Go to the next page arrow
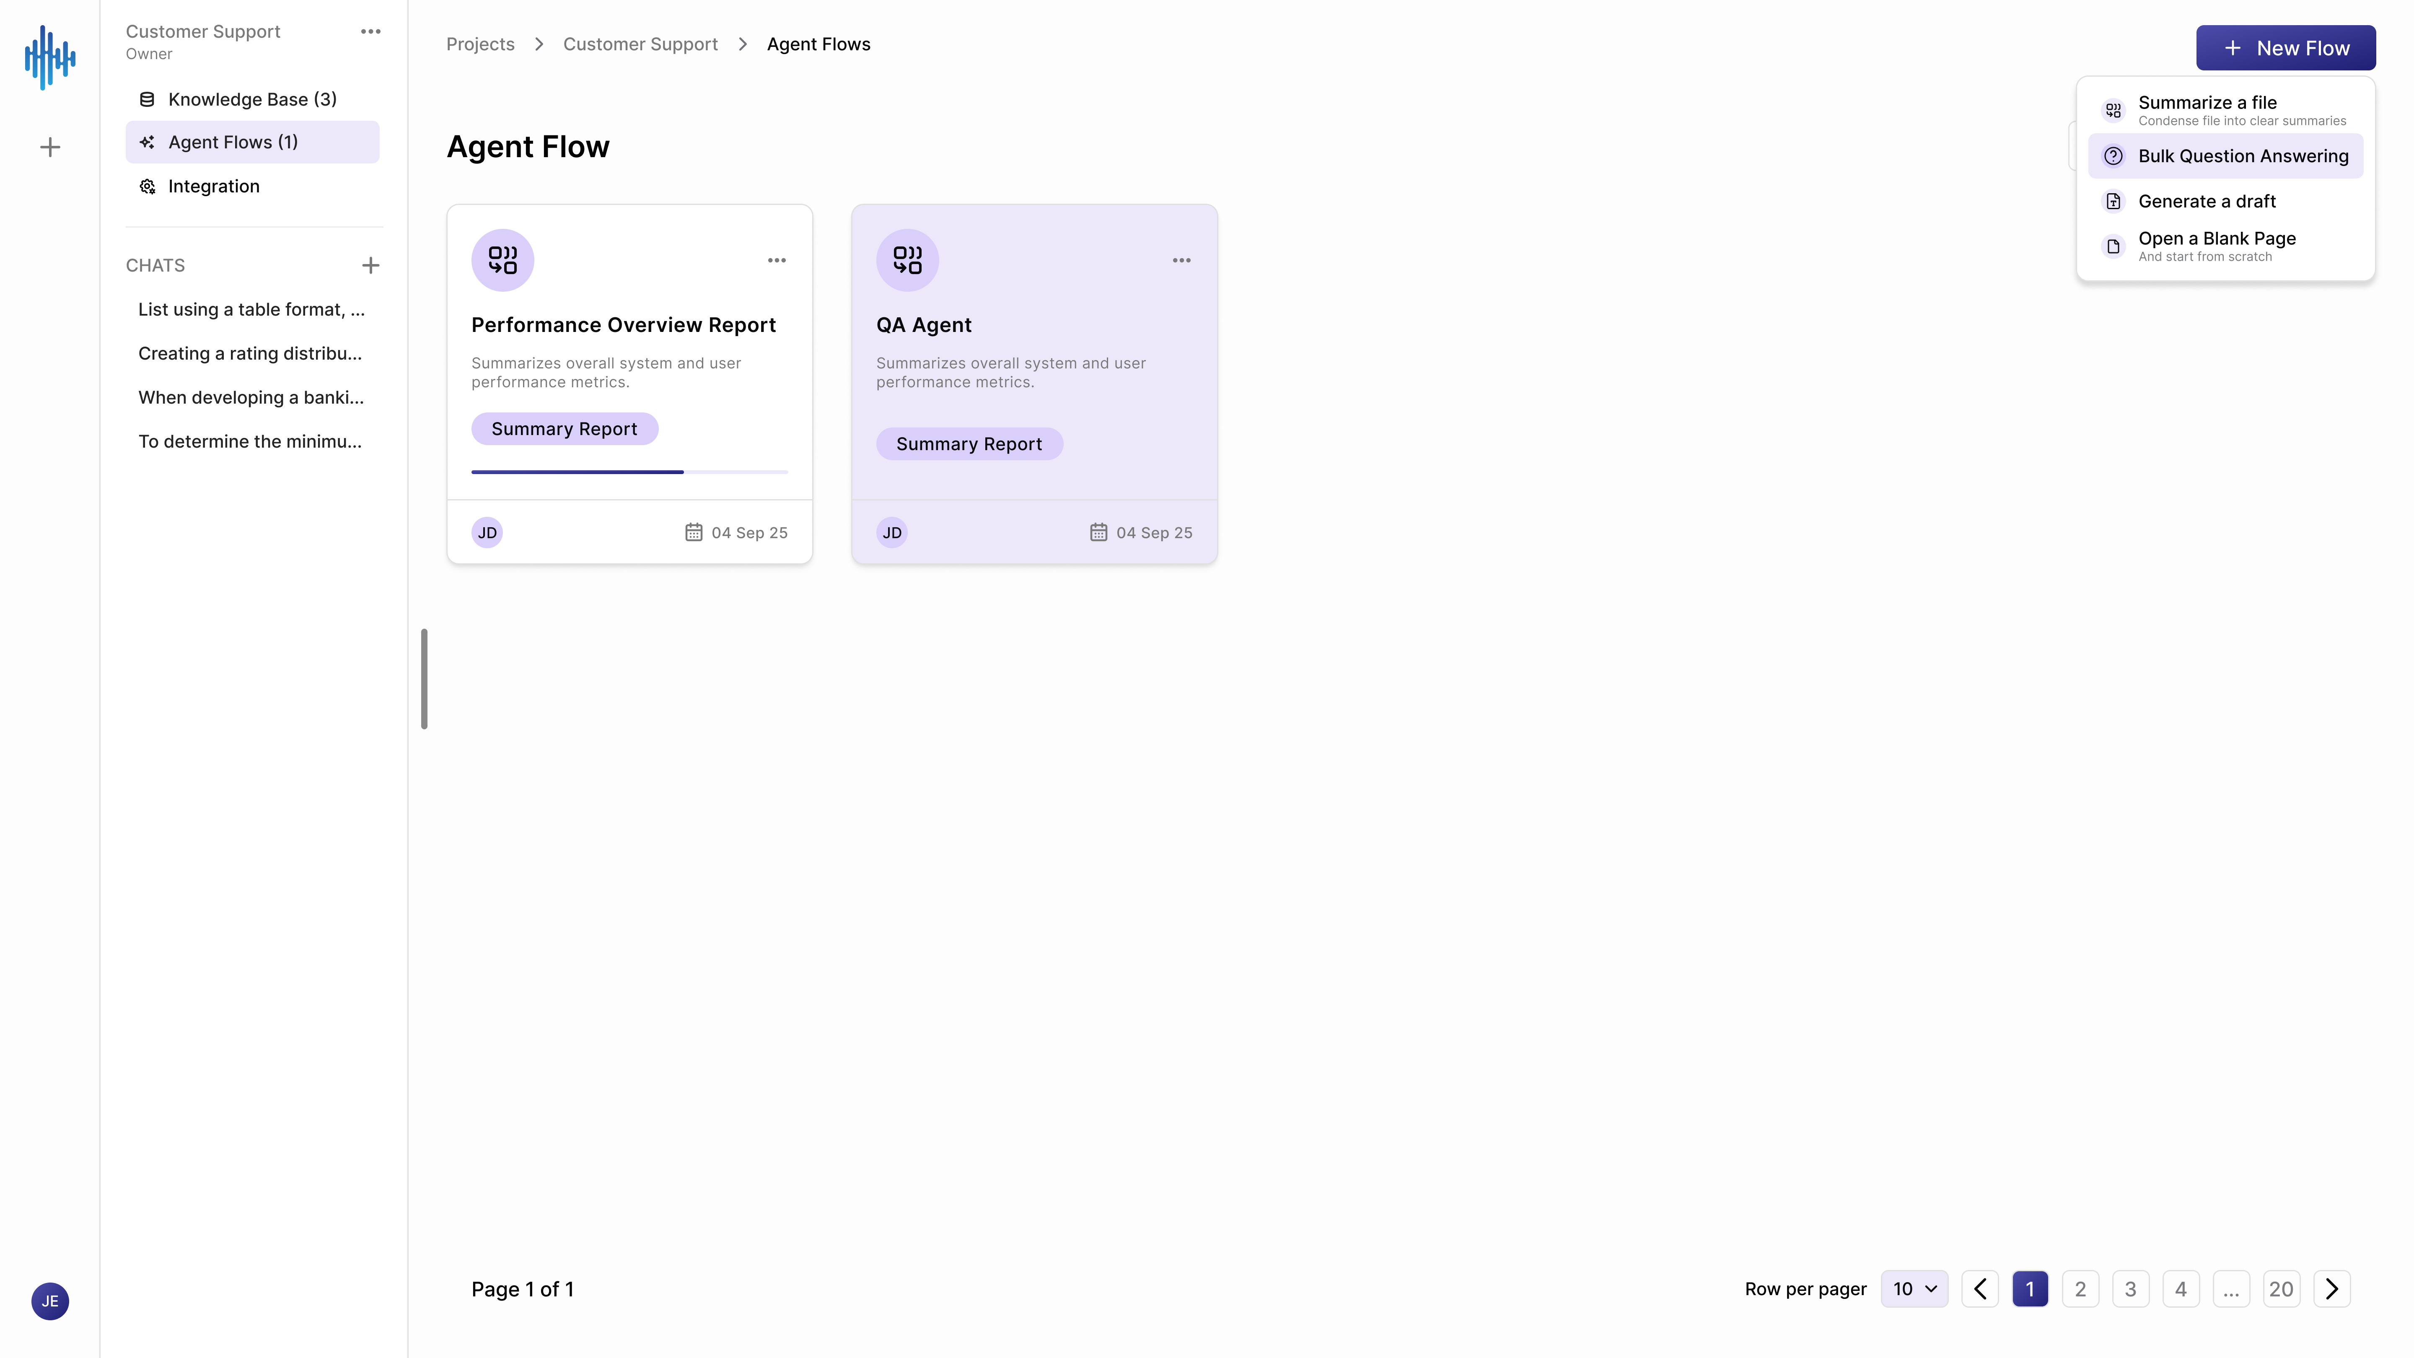This screenshot has height=1358, width=2414. pos(2331,1290)
